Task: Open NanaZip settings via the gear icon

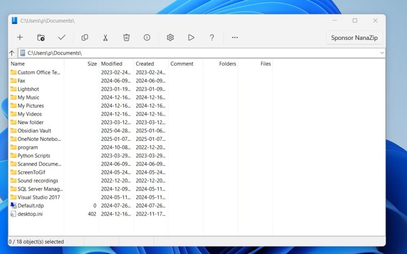Action: coord(170,37)
